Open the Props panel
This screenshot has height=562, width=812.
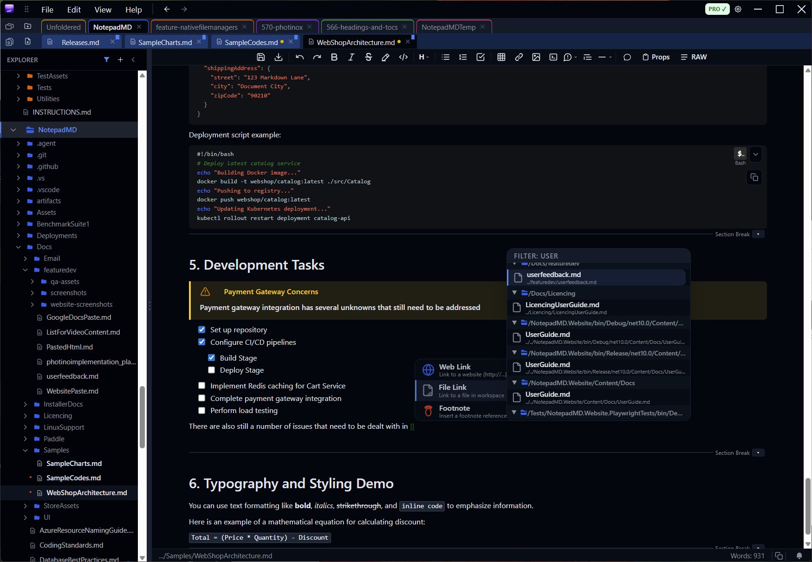(656, 57)
